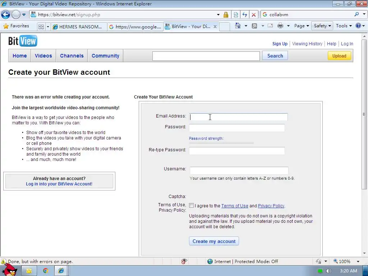Click the Quick Tabs grid icon

tap(41, 27)
